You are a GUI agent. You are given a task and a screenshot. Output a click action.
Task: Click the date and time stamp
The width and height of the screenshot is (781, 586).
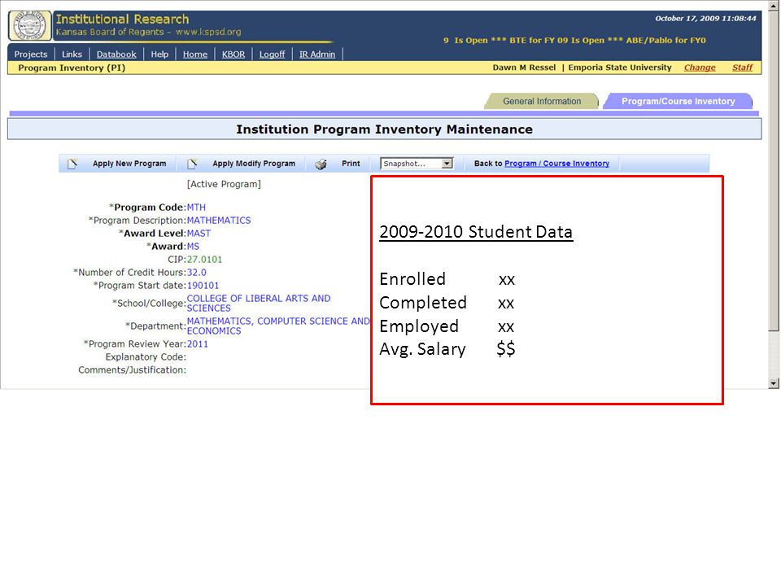tap(705, 19)
